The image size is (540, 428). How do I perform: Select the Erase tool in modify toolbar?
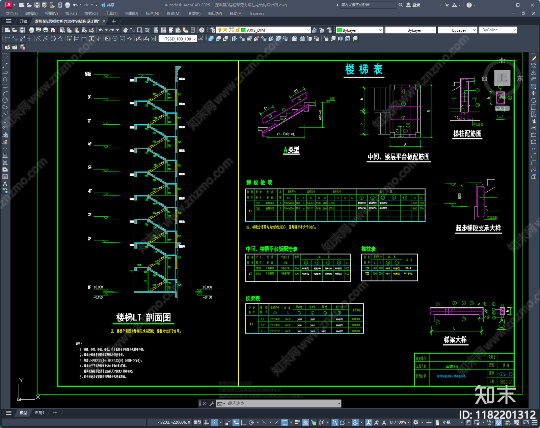[534, 59]
